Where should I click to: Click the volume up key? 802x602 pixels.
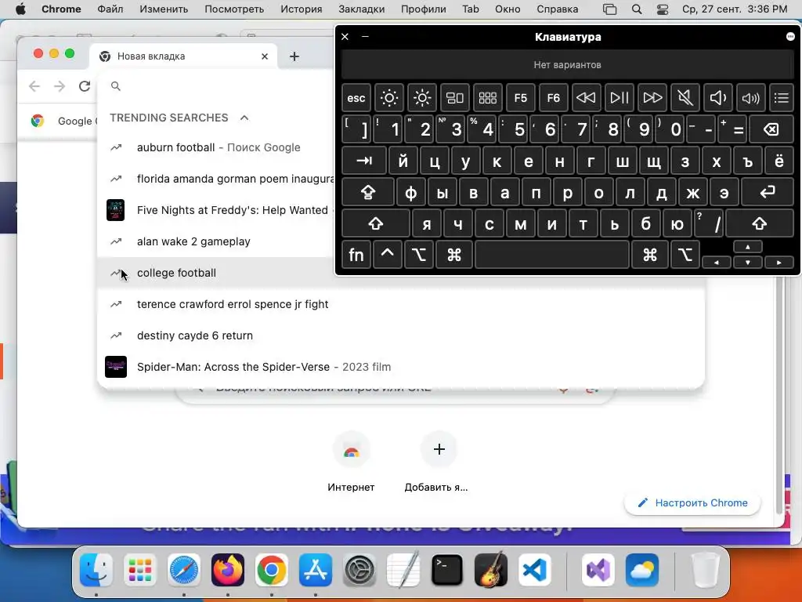[x=750, y=97]
